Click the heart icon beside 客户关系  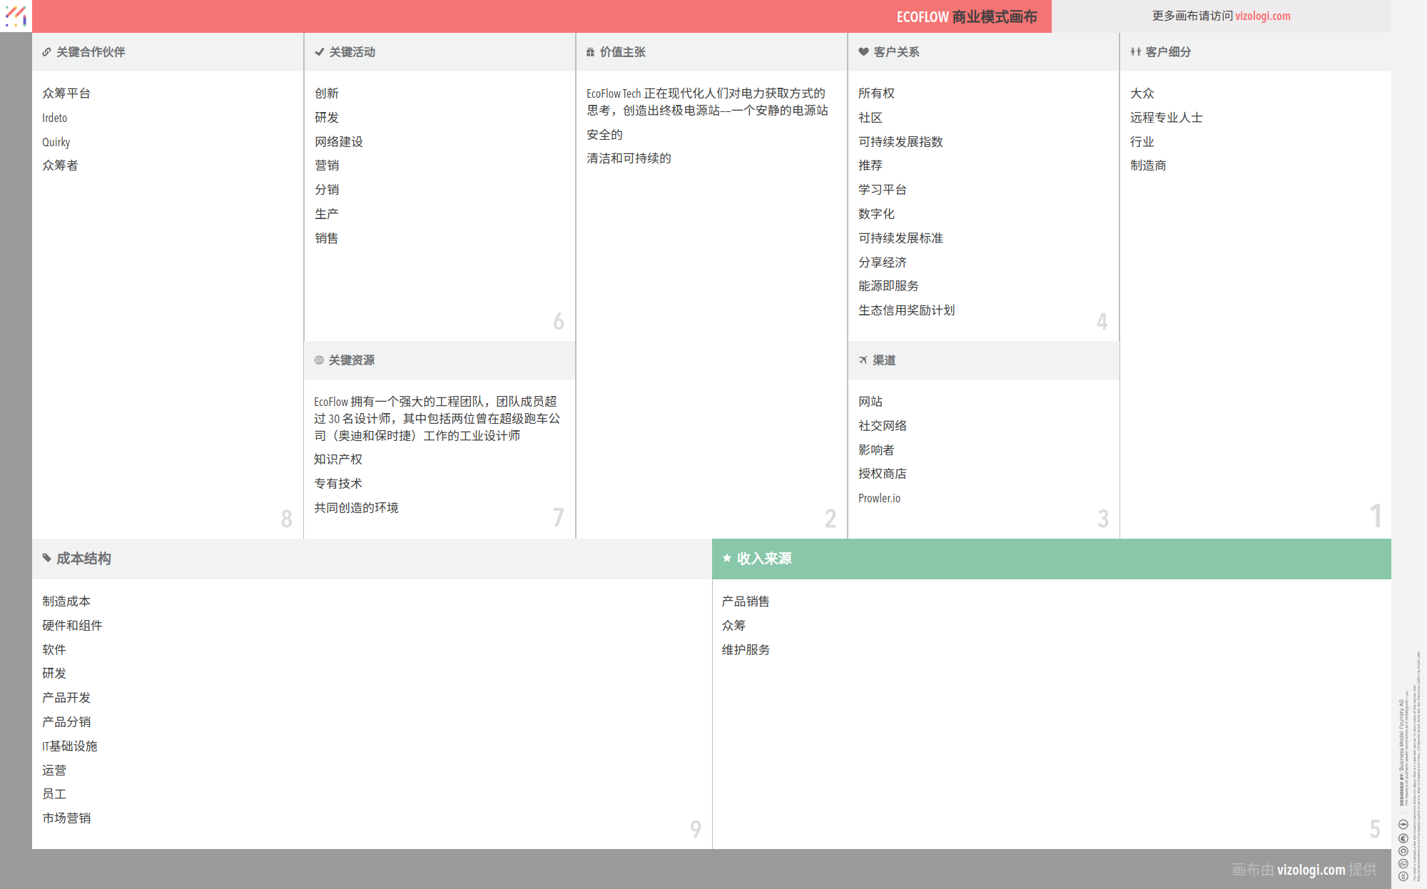tap(863, 52)
